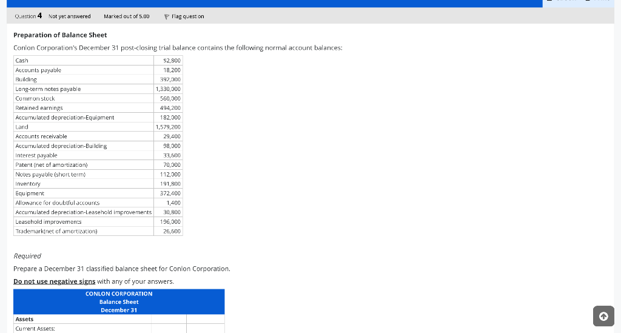Click the Allowance value 1,400

[173, 203]
